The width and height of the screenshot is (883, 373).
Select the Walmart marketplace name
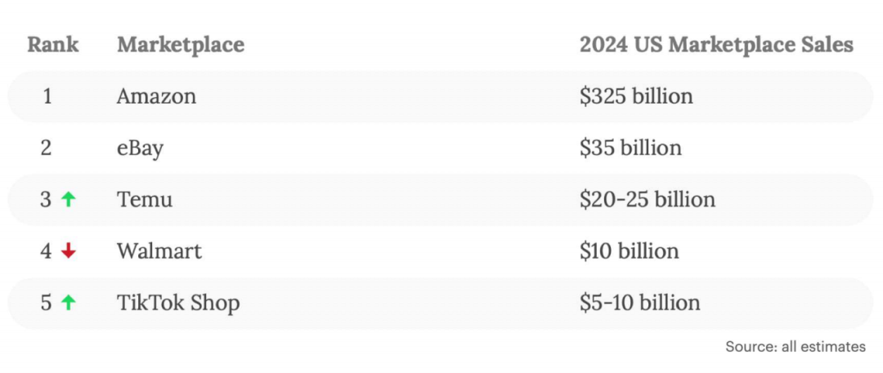(159, 251)
